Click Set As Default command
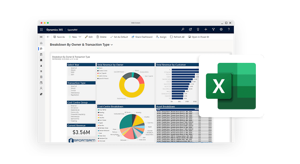The image size is (300, 164). [119, 37]
